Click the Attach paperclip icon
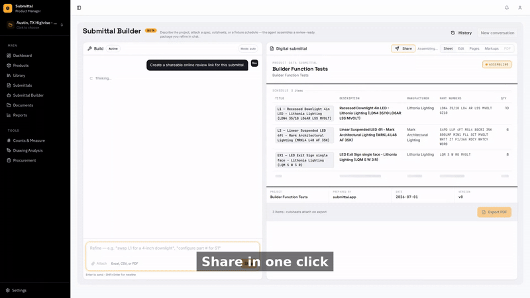 93,264
